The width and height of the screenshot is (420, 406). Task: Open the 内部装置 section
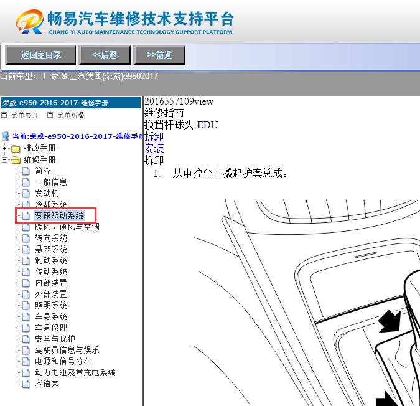click(51, 283)
